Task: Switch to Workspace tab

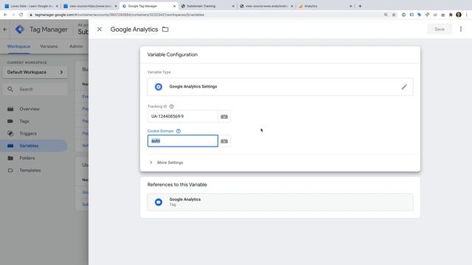Action: 18,46
